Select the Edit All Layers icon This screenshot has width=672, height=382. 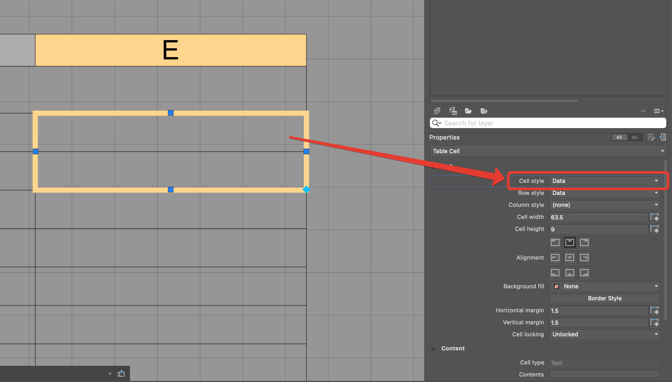(437, 111)
